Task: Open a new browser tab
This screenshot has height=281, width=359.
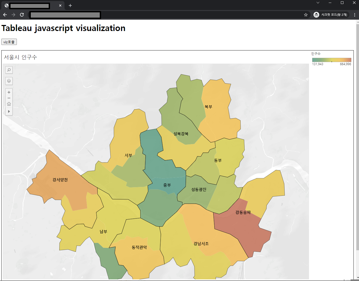Action: (x=70, y=6)
